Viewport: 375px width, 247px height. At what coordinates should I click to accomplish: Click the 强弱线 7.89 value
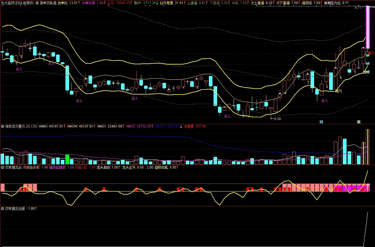pos(312,3)
